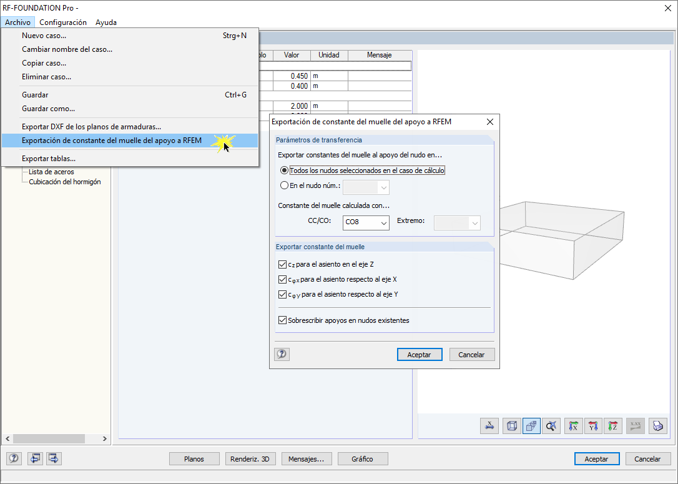Click Aceptar in the export dialog
The width and height of the screenshot is (678, 484).
pyautogui.click(x=420, y=354)
